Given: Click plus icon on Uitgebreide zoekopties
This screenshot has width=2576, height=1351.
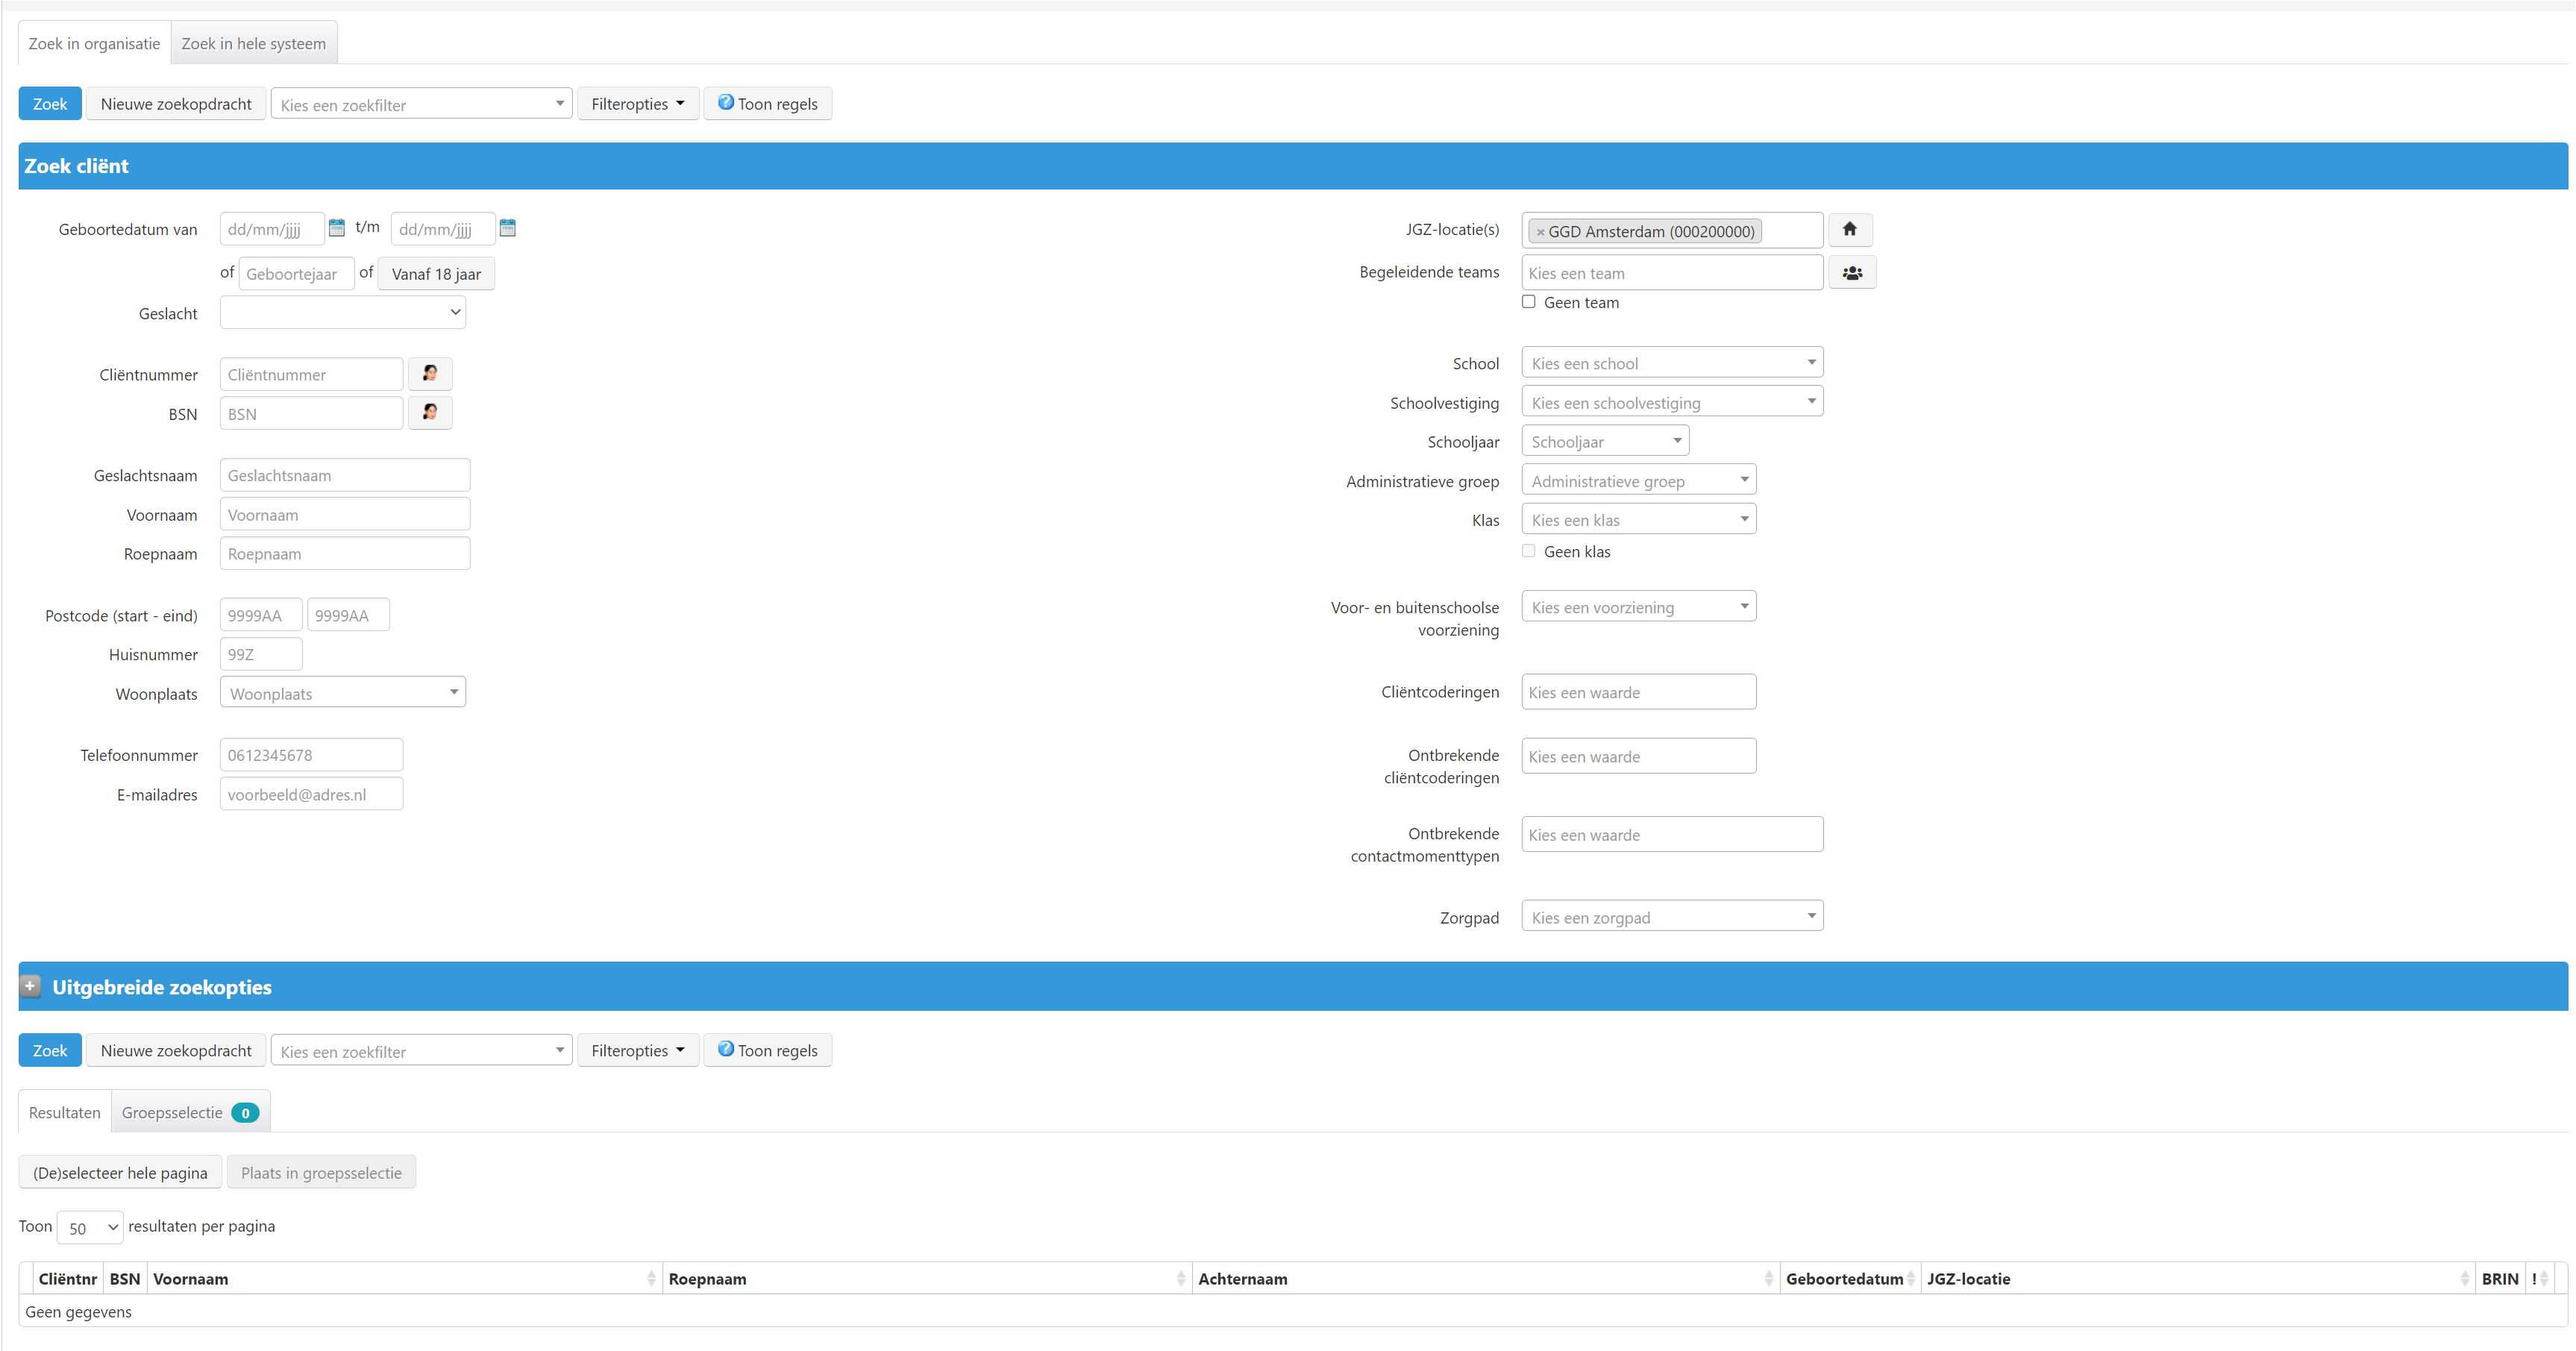Looking at the screenshot, I should pos(30,986).
